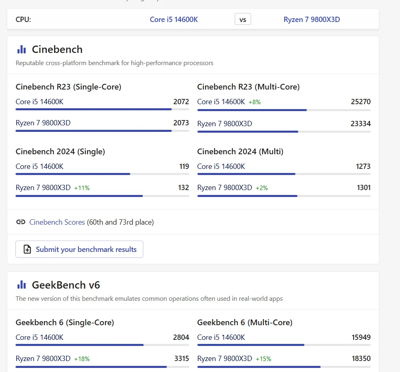400x372 pixels.
Task: Click the vs button between CPUs
Action: (243, 20)
